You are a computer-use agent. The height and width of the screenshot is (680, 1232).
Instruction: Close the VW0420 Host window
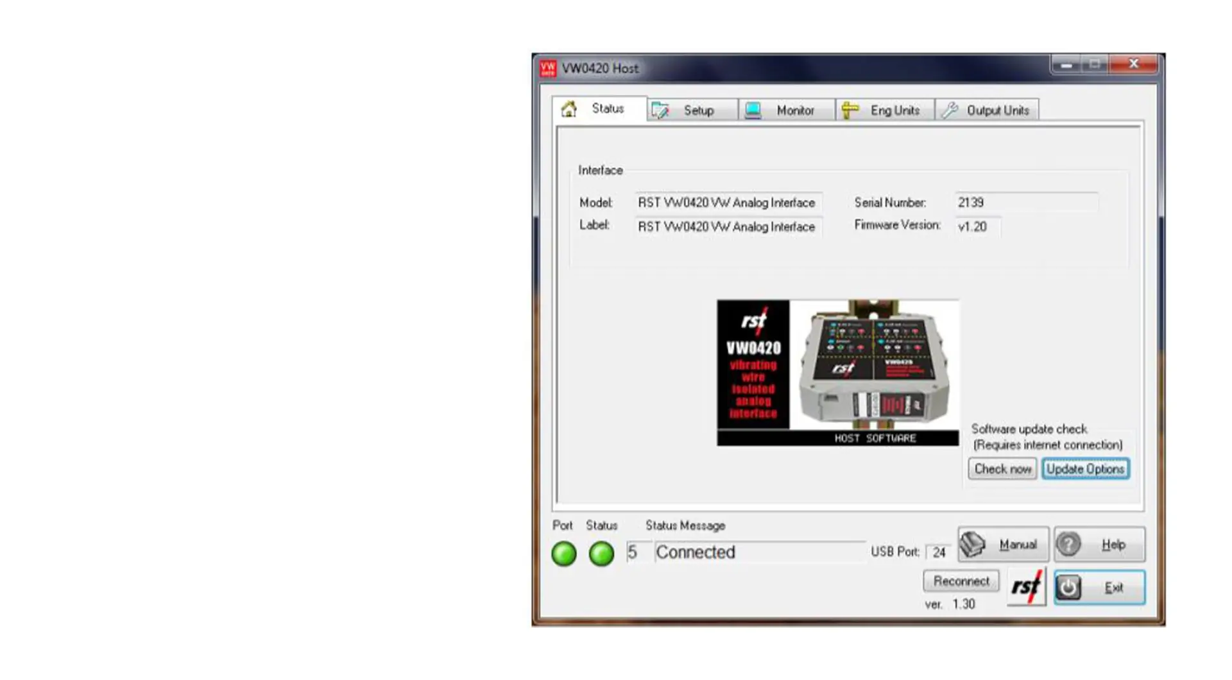[x=1134, y=64]
